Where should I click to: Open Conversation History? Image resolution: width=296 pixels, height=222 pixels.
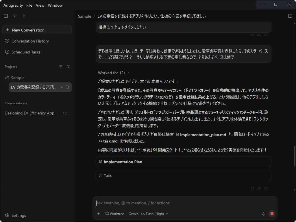[x=30, y=41]
